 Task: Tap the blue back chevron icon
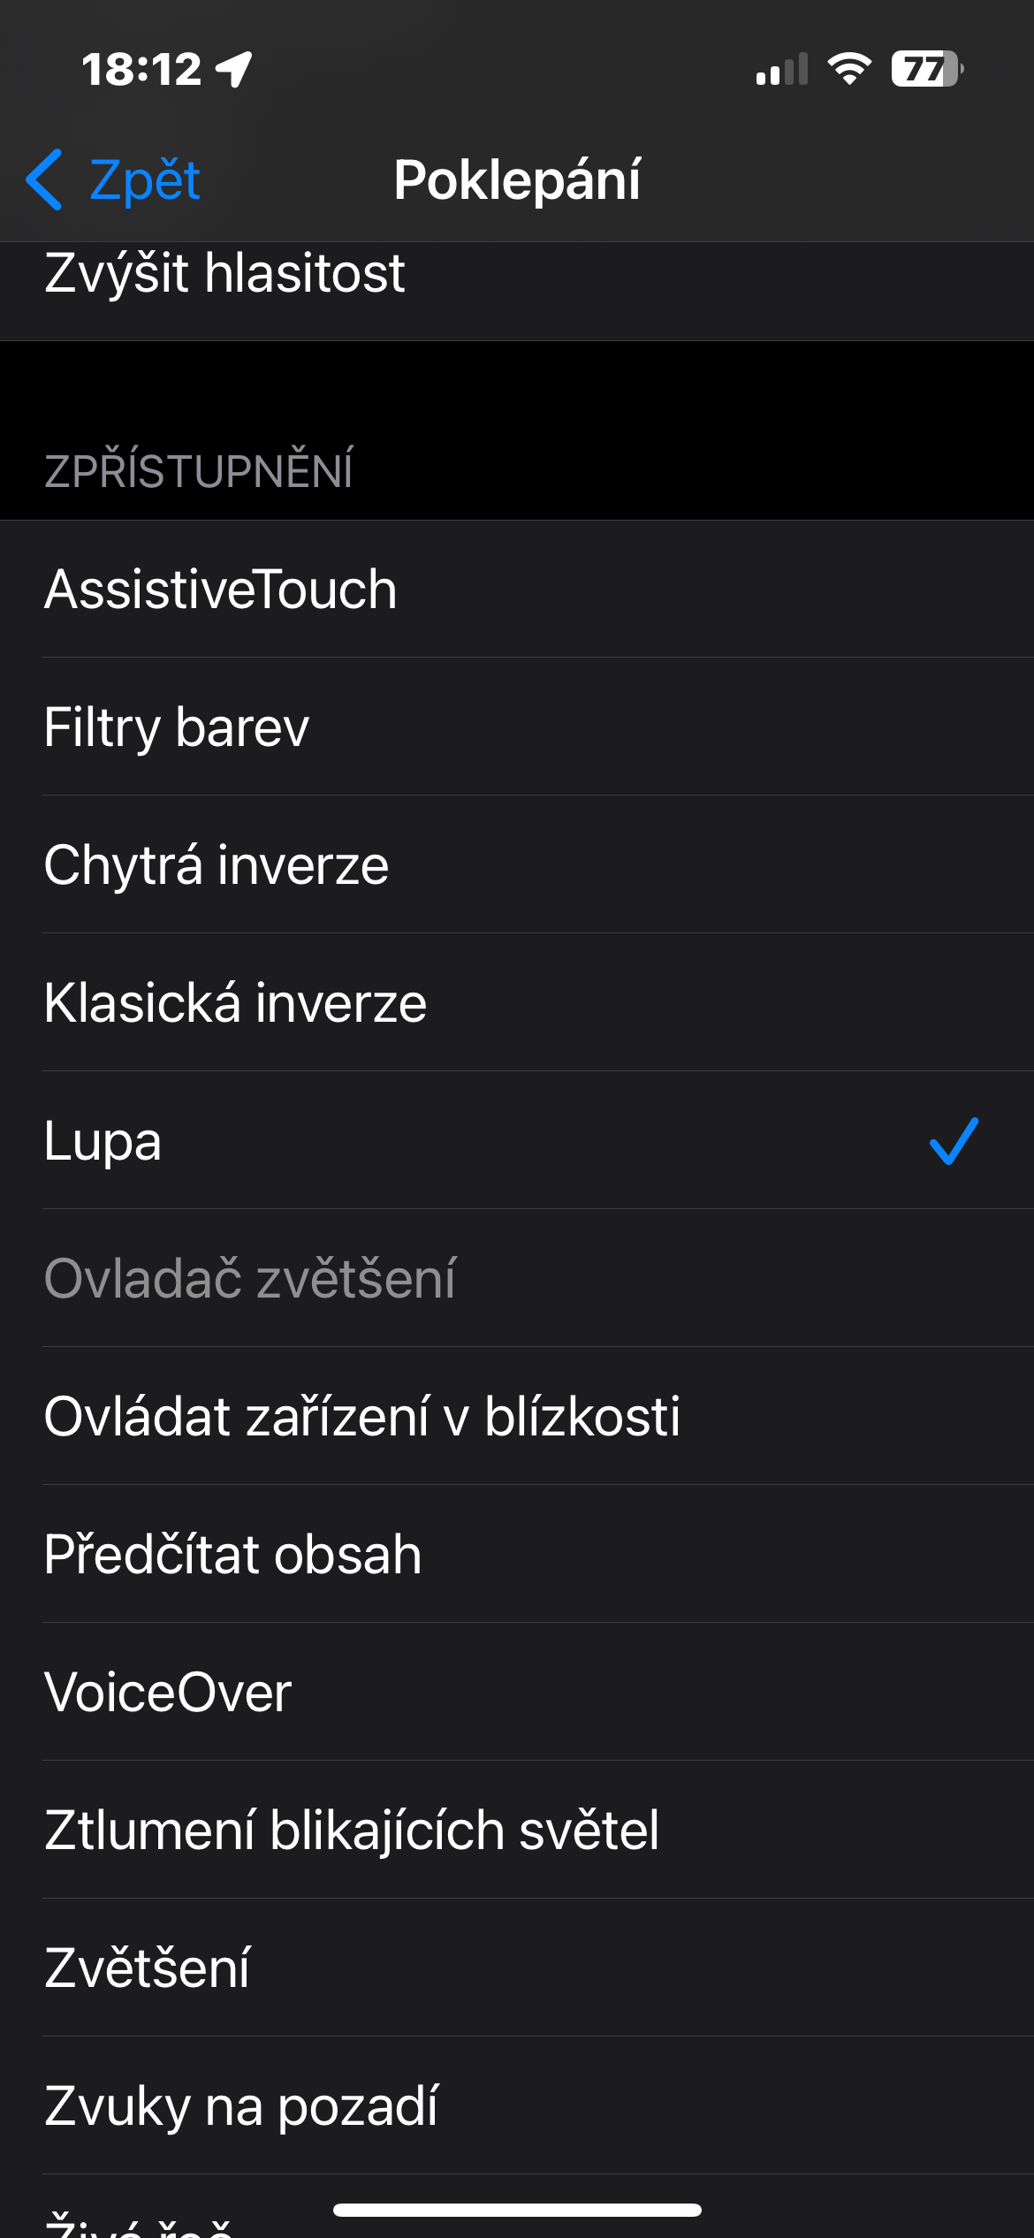[44, 179]
